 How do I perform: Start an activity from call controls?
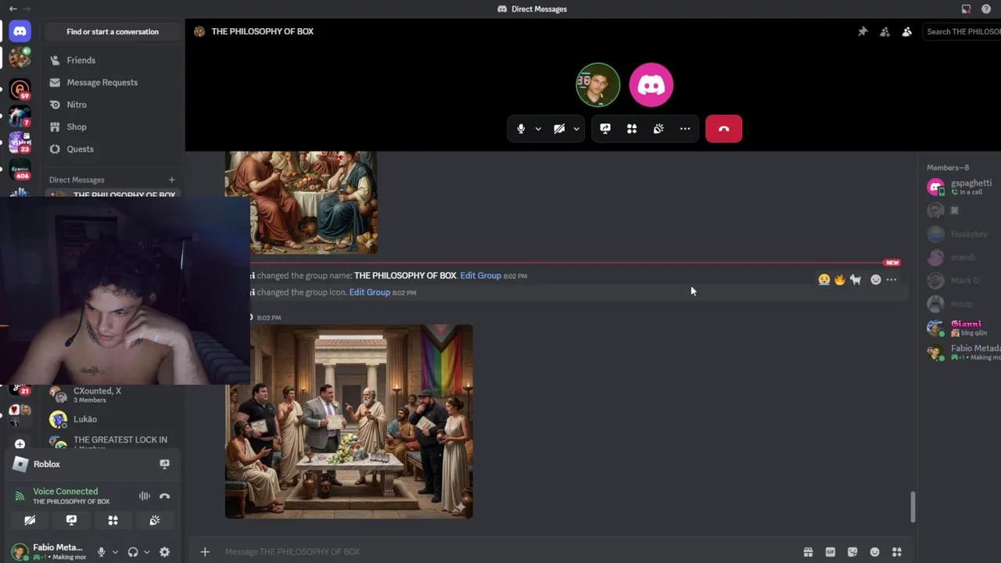point(632,129)
